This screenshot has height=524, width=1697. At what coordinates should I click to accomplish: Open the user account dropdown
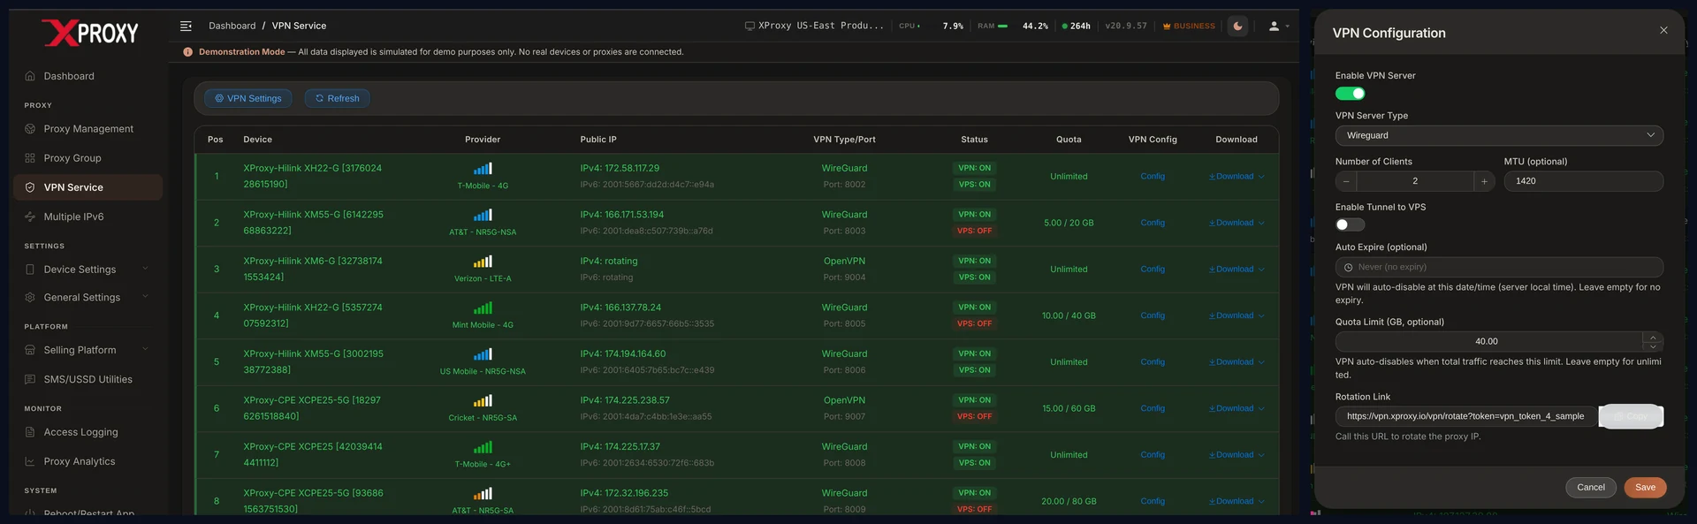pos(1279,26)
